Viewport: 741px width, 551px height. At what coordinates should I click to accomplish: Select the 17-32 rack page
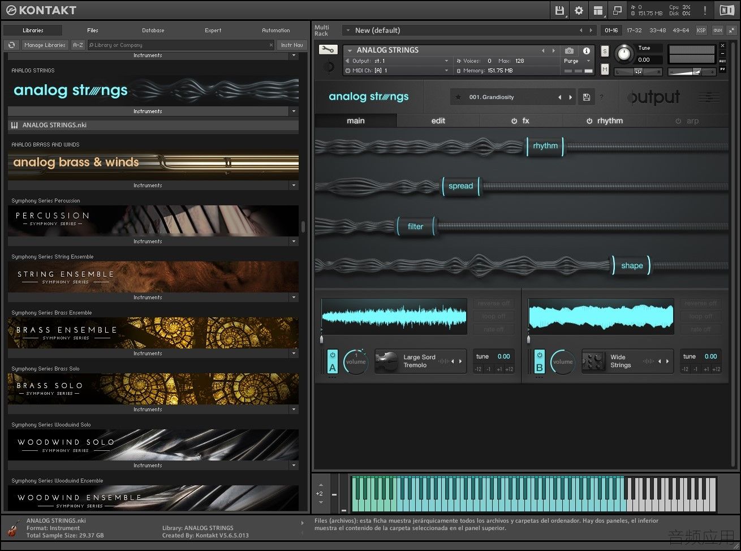634,30
